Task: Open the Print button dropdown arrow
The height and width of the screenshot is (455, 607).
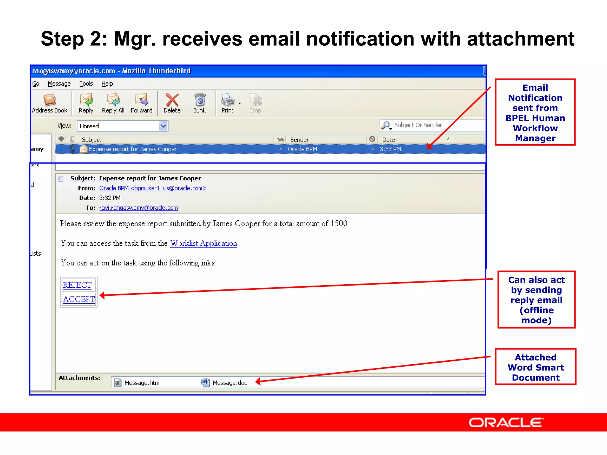Action: click(239, 103)
